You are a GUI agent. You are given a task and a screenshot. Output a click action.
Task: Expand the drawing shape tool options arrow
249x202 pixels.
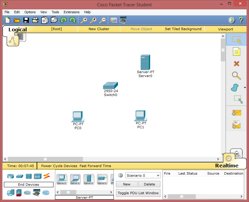click(x=244, y=88)
